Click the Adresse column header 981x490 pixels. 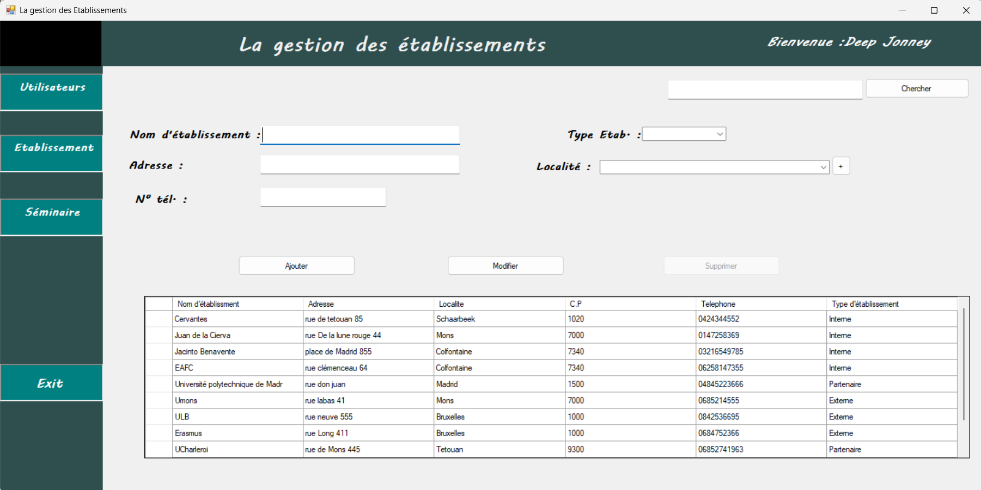tap(321, 304)
